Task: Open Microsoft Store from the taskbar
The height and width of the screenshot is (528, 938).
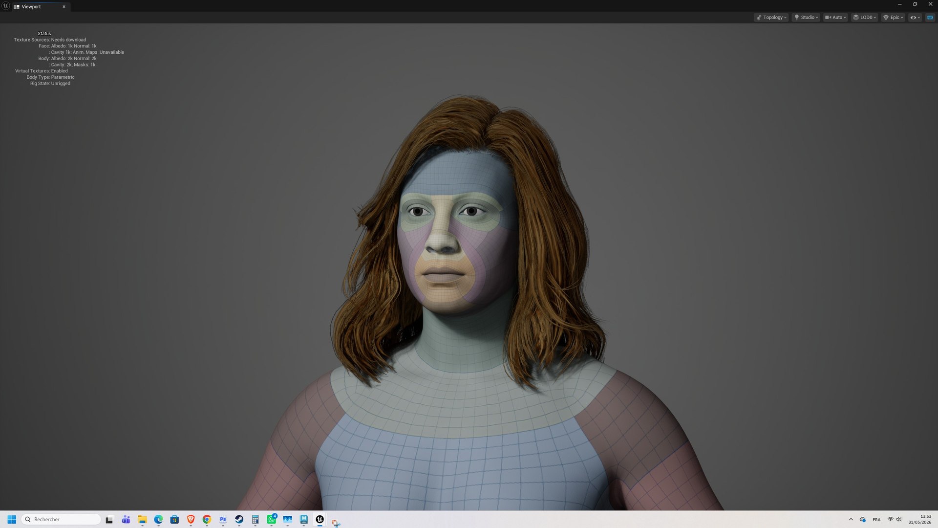Action: coord(174,519)
